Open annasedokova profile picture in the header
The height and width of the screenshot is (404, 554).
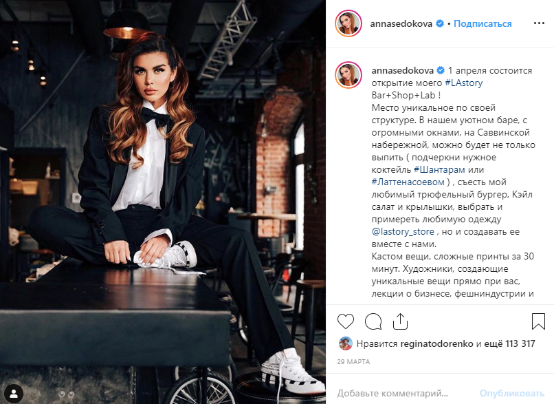(x=348, y=23)
